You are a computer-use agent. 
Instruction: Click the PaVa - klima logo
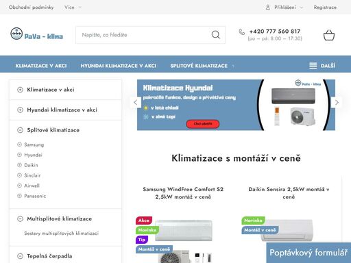[x=36, y=34]
